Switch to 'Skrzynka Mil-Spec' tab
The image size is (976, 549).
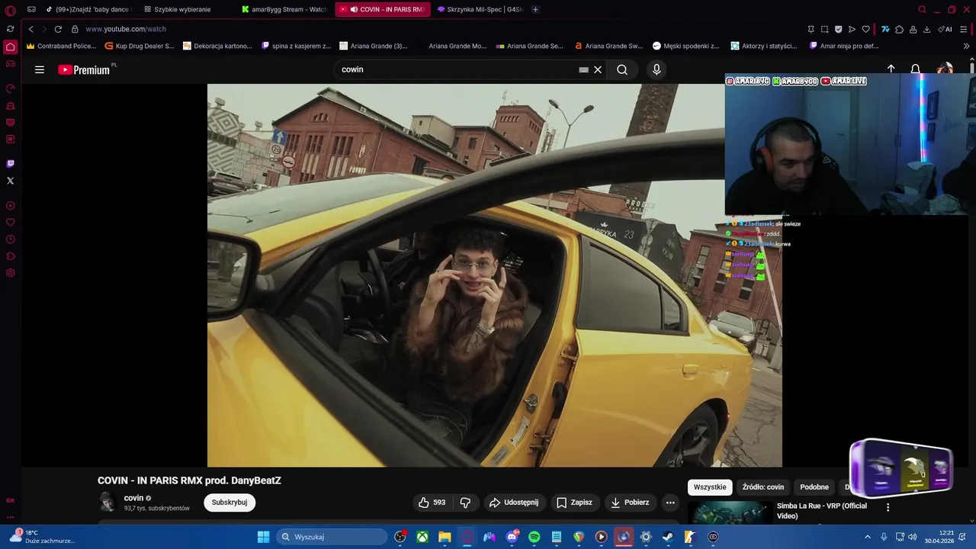(x=480, y=9)
